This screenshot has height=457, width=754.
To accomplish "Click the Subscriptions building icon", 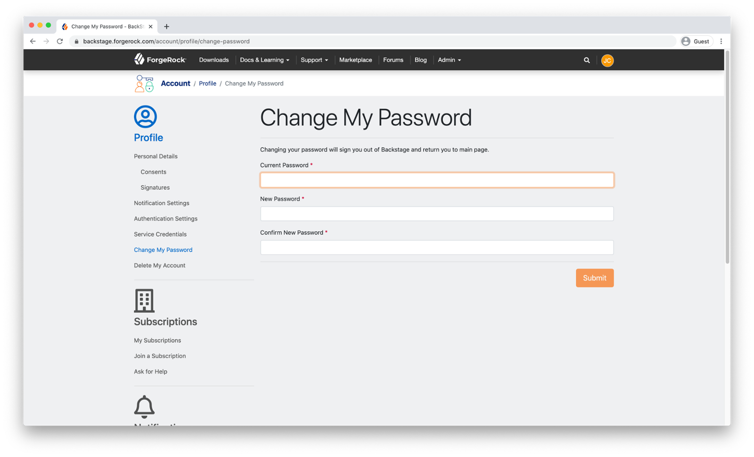I will click(x=144, y=300).
